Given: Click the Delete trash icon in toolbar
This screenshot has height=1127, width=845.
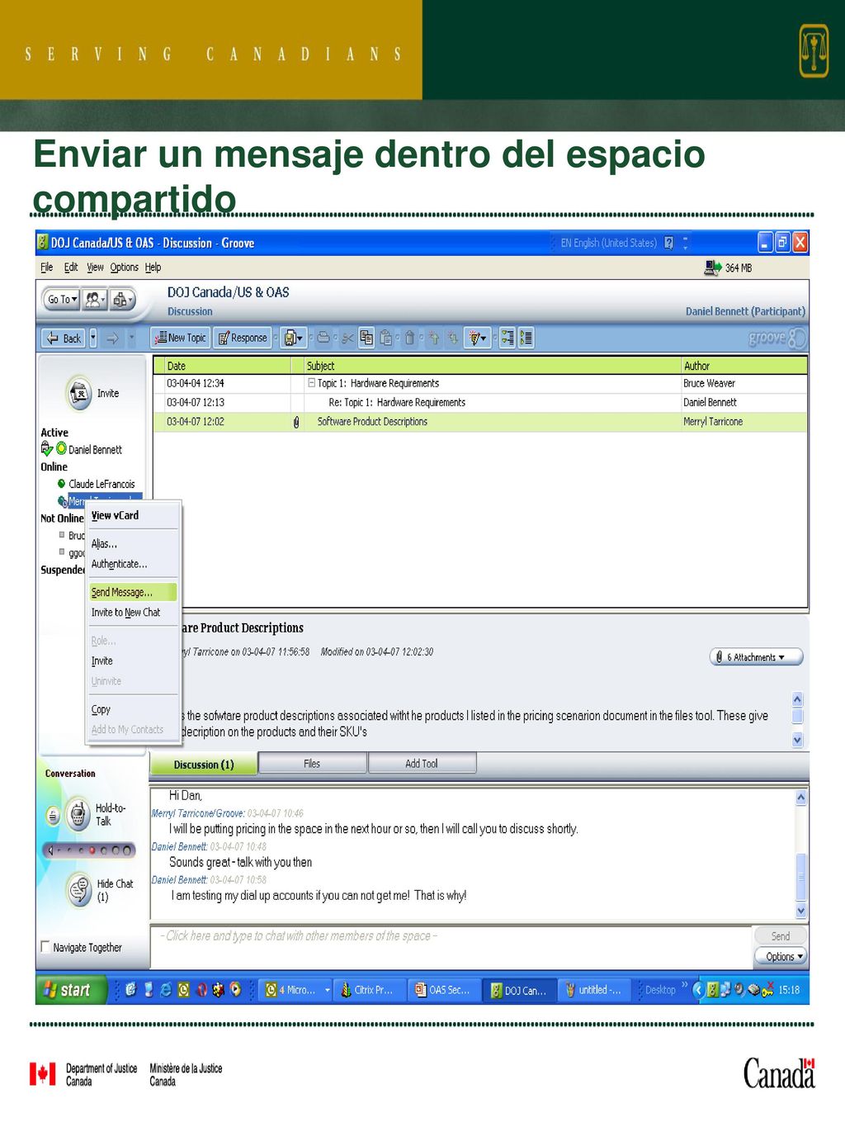Looking at the screenshot, I should (409, 338).
